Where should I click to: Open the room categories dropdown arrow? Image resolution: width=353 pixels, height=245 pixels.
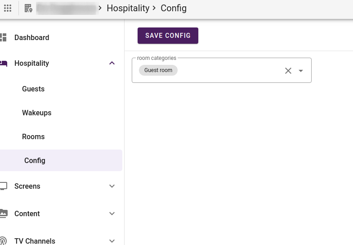pos(300,71)
